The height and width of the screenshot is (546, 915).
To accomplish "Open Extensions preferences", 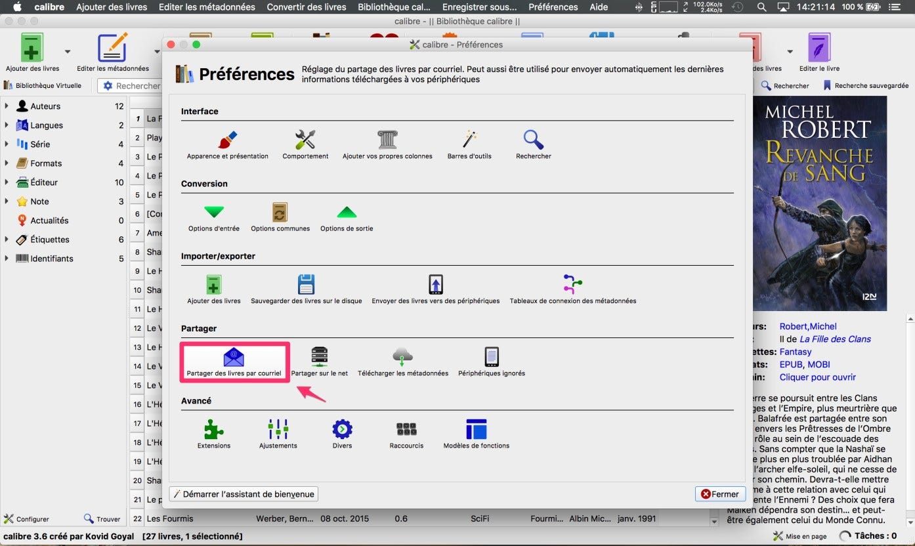I will click(214, 434).
